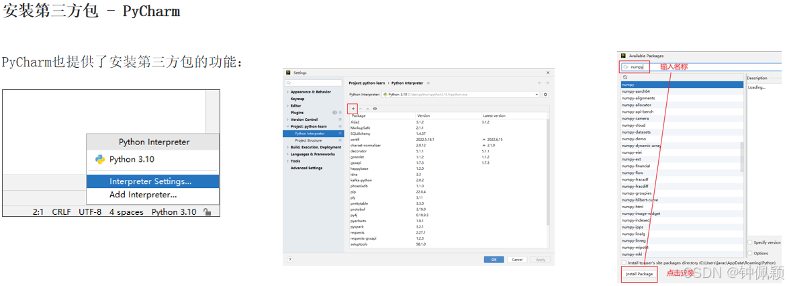Select the certifi package row
This screenshot has width=787, height=286.
pyautogui.click(x=447, y=140)
